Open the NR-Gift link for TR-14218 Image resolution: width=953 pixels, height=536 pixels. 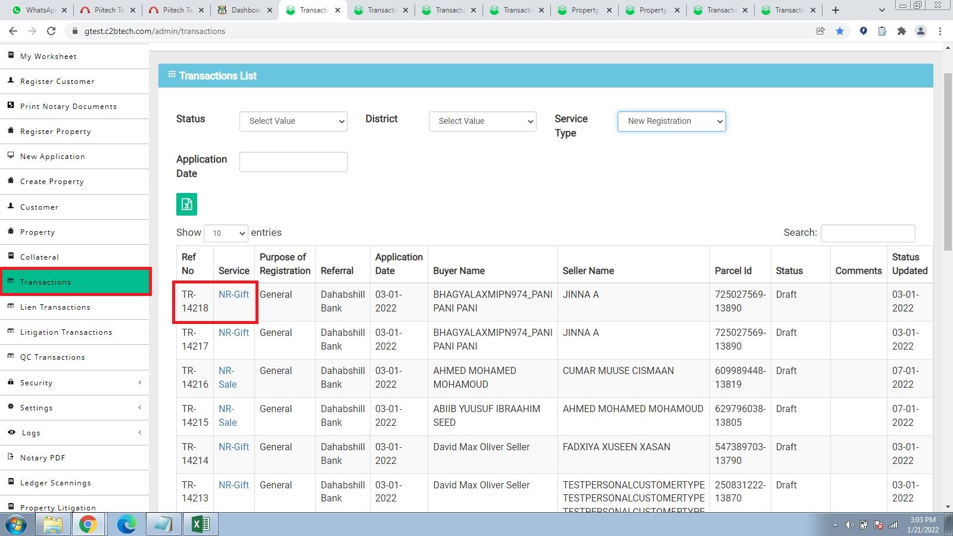[233, 294]
